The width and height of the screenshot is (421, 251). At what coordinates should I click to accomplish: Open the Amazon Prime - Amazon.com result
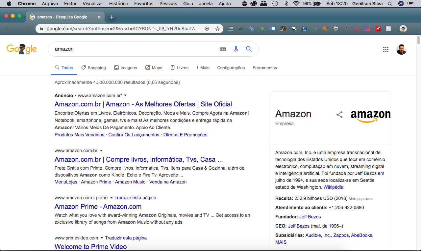(98, 207)
